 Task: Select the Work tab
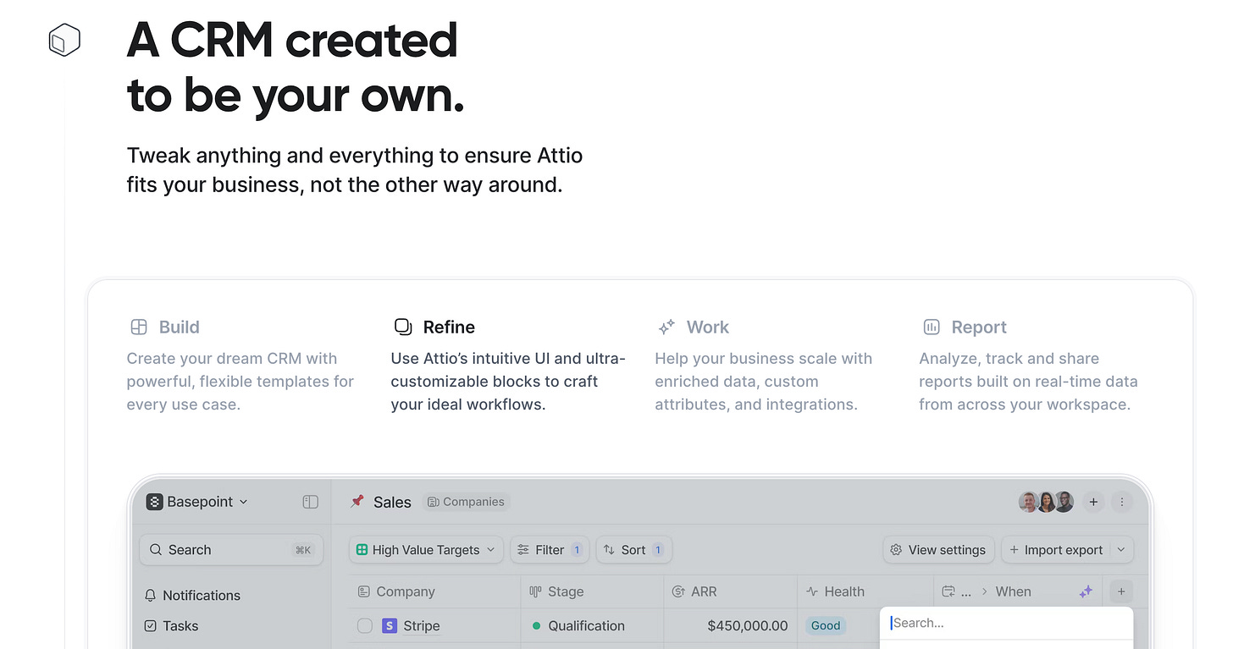(764, 366)
